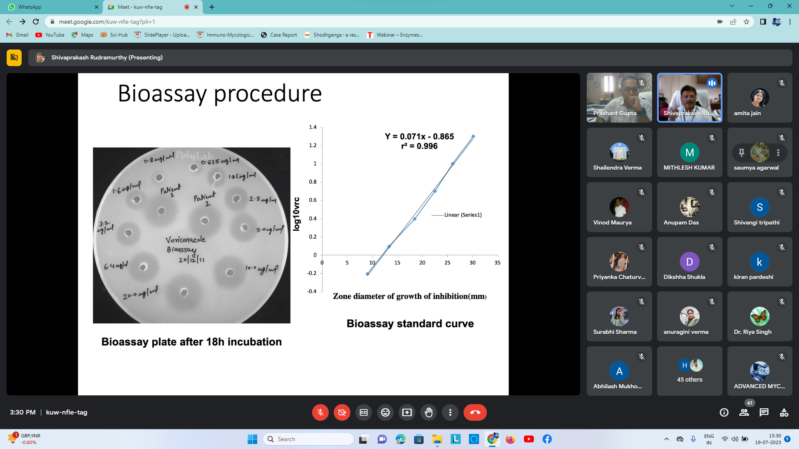Open options menu on saumya agarwal tile
This screenshot has height=449, width=799.
point(778,153)
